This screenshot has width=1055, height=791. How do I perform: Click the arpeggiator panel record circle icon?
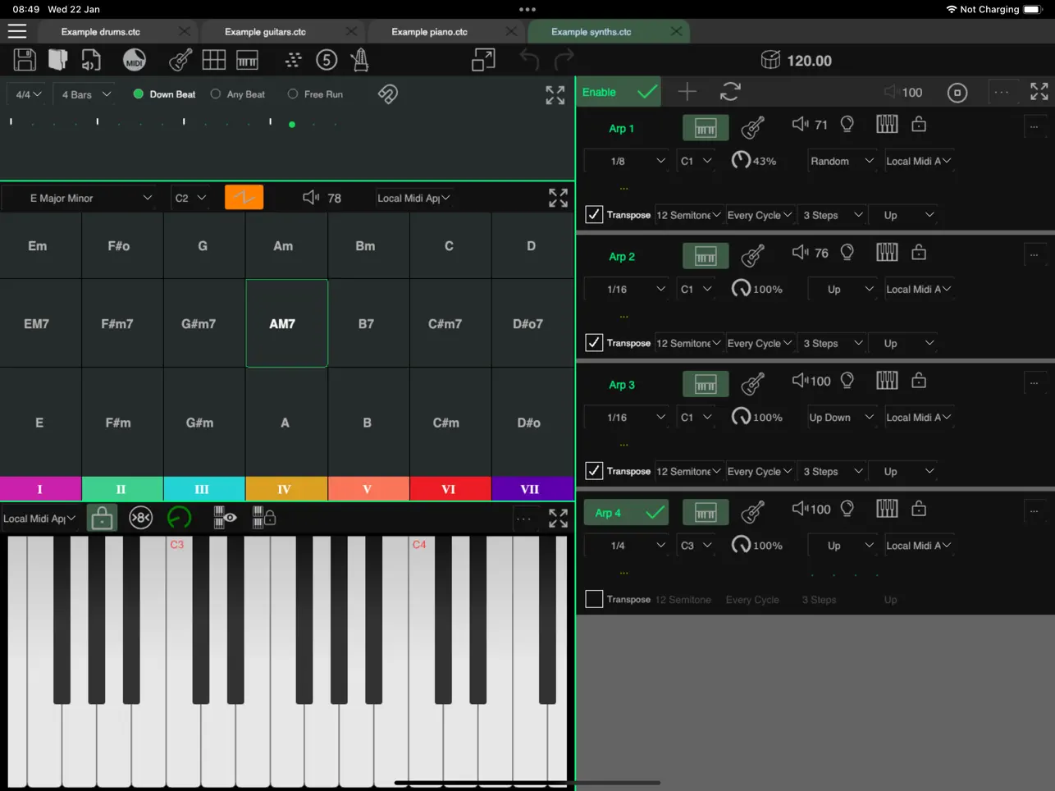[x=957, y=93]
